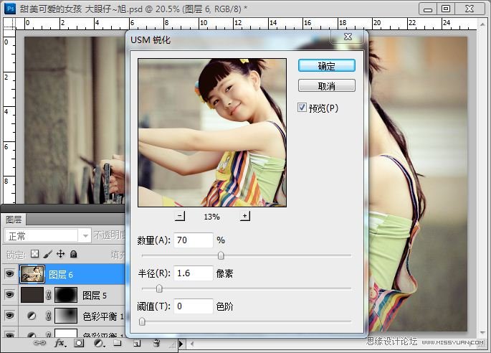Toggle eye of 色彩平衡 1 layer
Screen dimensions: 491x353
(10, 316)
